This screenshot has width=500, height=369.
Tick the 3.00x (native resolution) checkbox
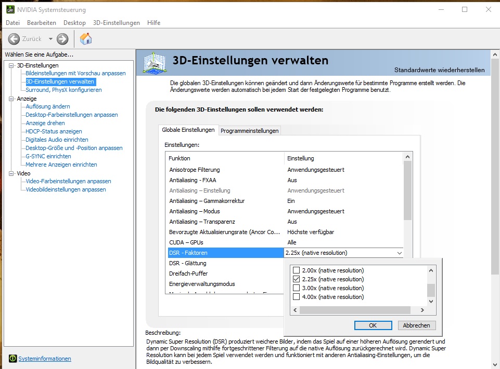click(x=296, y=288)
